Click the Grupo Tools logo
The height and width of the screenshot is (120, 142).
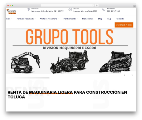[x=11, y=12]
